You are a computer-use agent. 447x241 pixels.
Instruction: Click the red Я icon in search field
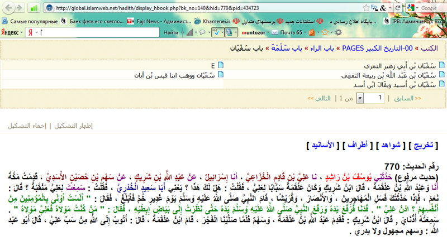[30, 32]
